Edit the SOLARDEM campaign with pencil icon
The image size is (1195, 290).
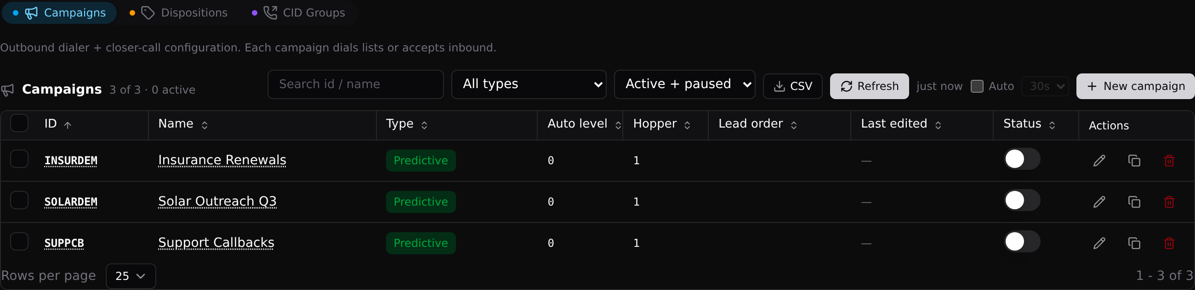pyautogui.click(x=1099, y=202)
